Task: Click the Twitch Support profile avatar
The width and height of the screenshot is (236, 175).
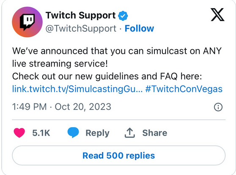Action: [27, 22]
